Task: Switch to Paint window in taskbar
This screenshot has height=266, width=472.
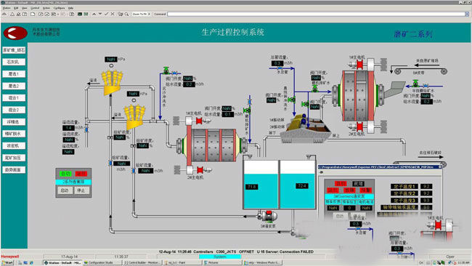Action: [182, 262]
